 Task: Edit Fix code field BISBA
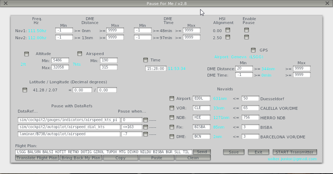tap(202, 127)
